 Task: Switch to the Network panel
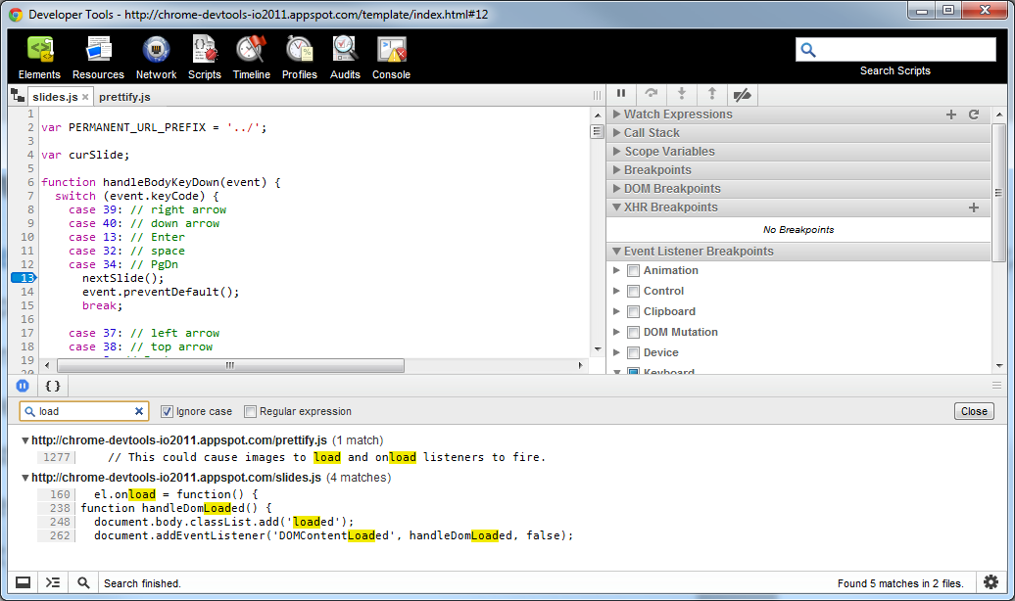tap(156, 58)
